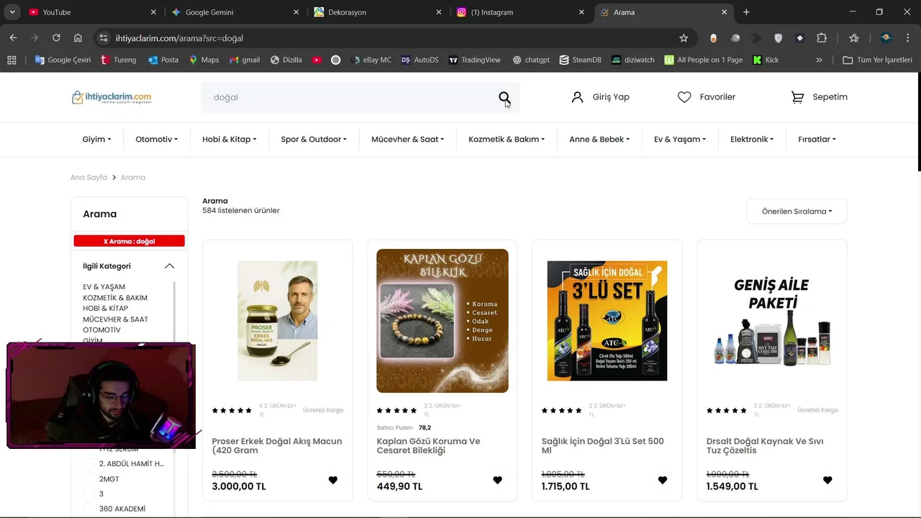The image size is (921, 518).
Task: Expand the Mücevher & Saat dropdown
Action: click(x=407, y=140)
